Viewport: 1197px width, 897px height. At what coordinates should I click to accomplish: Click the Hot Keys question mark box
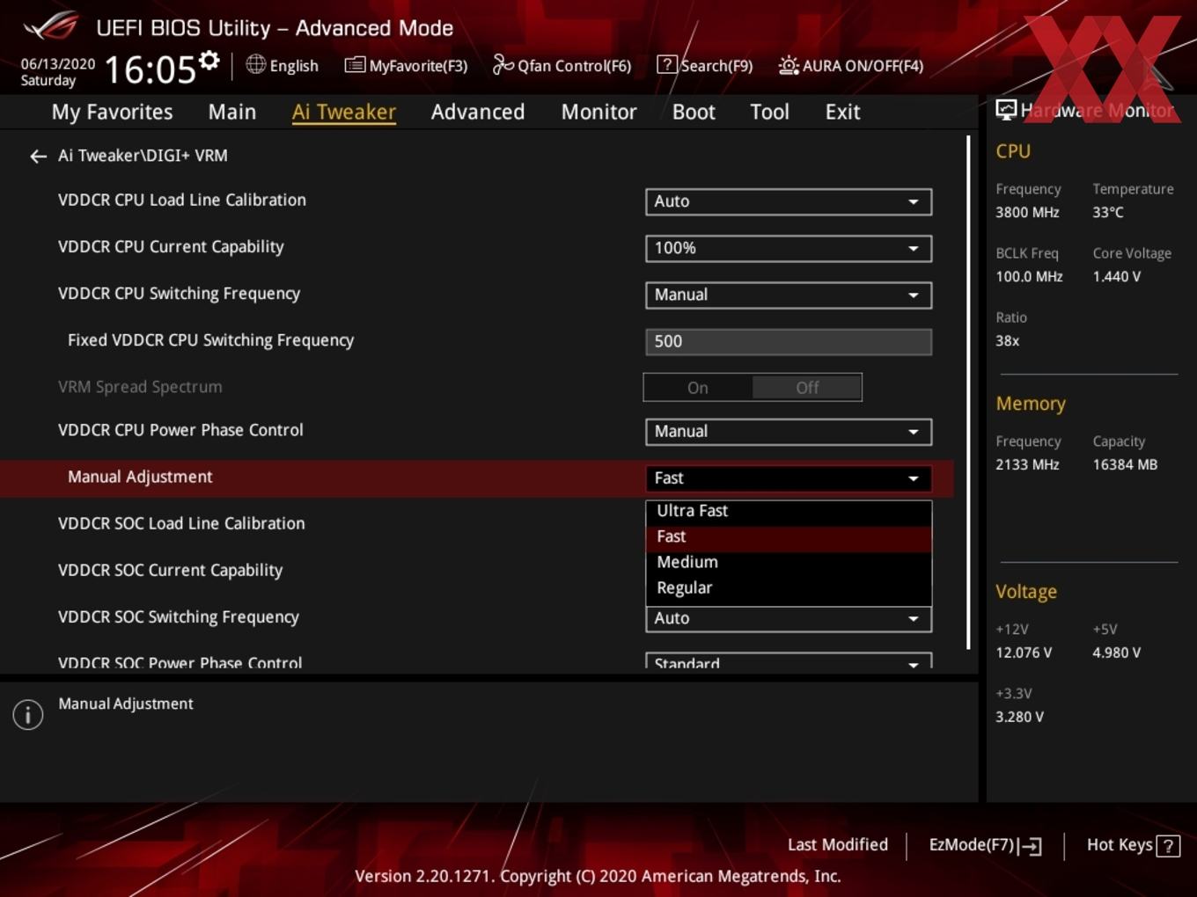coord(1168,846)
